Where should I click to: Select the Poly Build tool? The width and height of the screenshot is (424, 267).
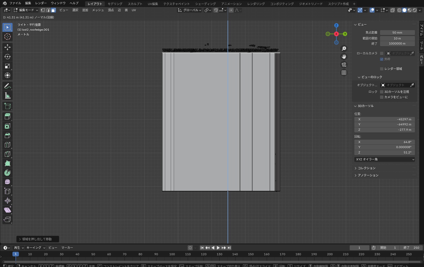[7, 163]
